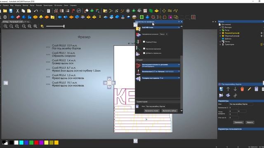Toggle the Добавить перемычки checkbox

click(144, 53)
